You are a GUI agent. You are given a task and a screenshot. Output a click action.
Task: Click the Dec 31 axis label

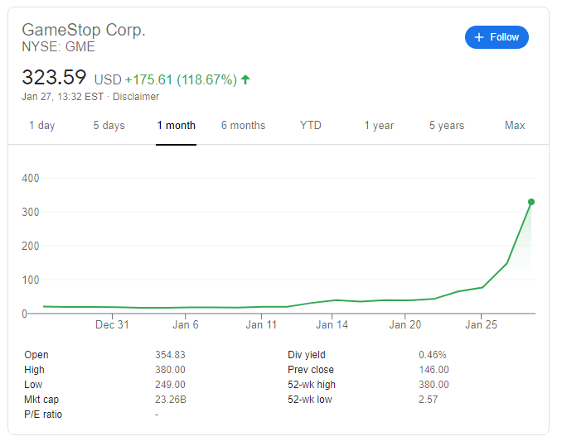112,325
